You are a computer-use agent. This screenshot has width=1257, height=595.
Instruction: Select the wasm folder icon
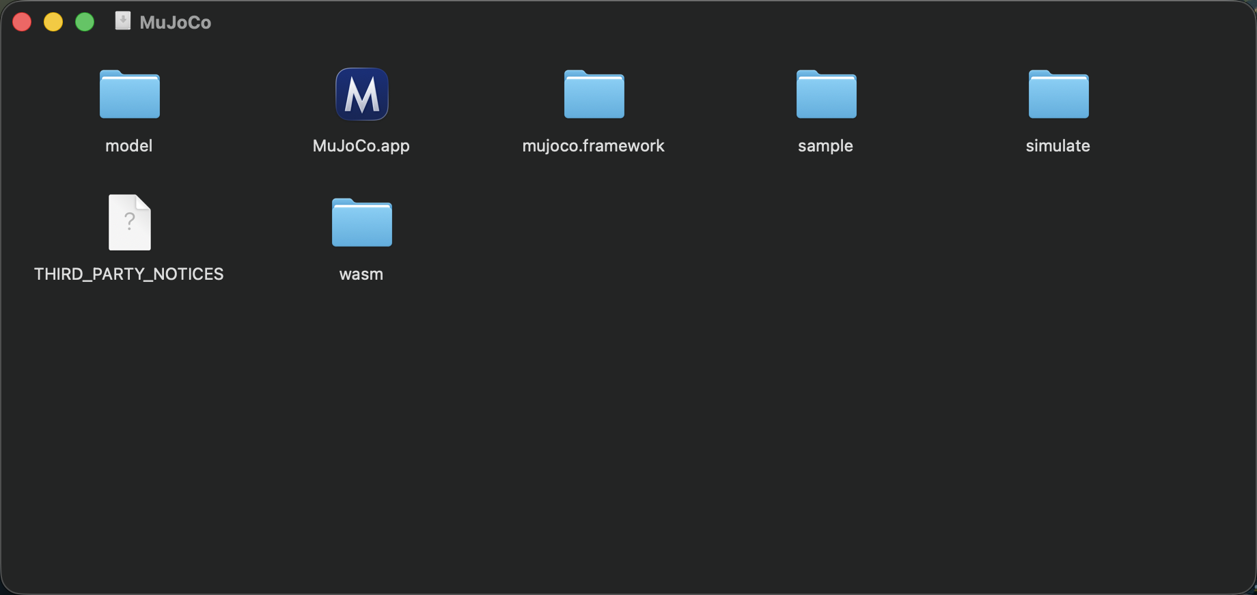tap(361, 222)
